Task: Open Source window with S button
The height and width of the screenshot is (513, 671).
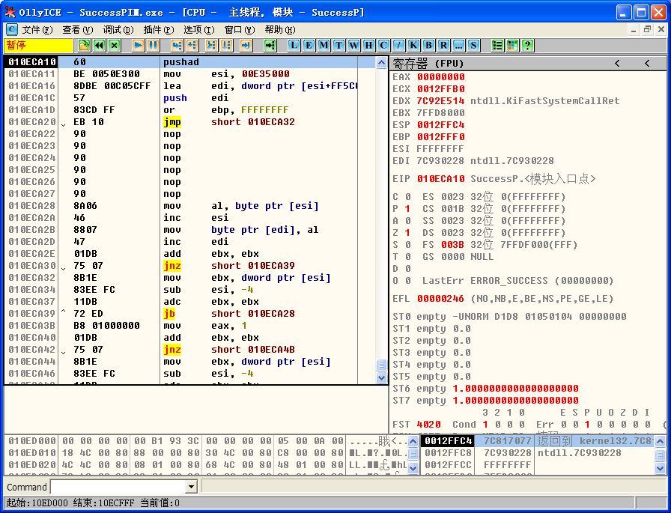Action: click(473, 46)
